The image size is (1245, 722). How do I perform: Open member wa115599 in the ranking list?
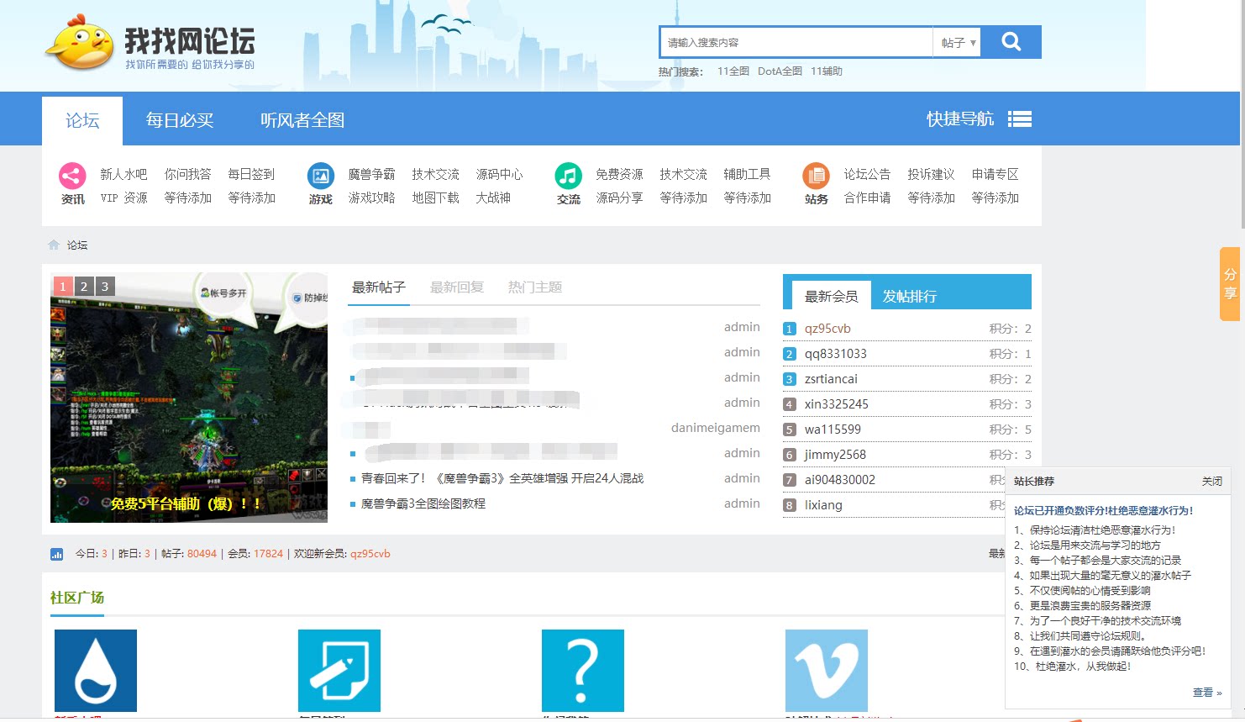pos(833,430)
